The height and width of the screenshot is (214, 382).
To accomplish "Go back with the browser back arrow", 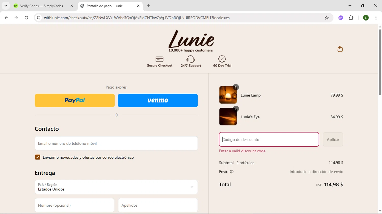I will [6, 18].
